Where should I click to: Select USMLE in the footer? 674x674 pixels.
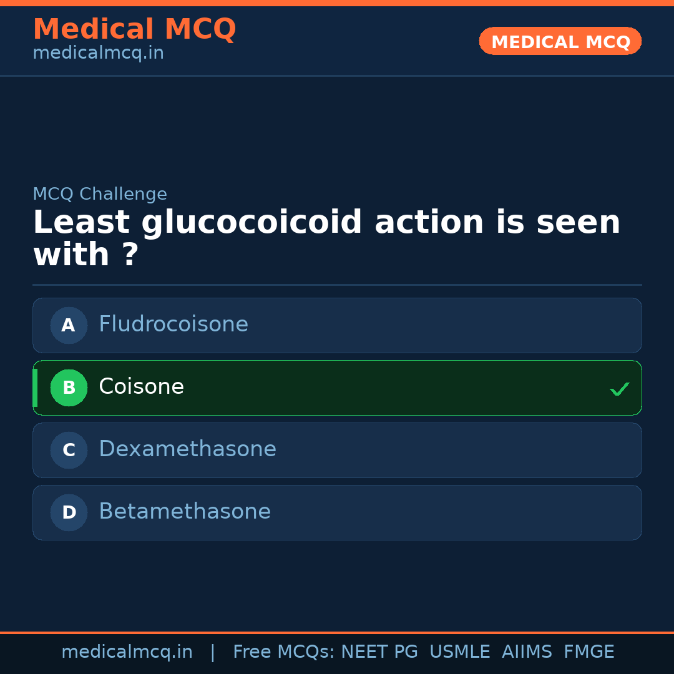tap(459, 652)
